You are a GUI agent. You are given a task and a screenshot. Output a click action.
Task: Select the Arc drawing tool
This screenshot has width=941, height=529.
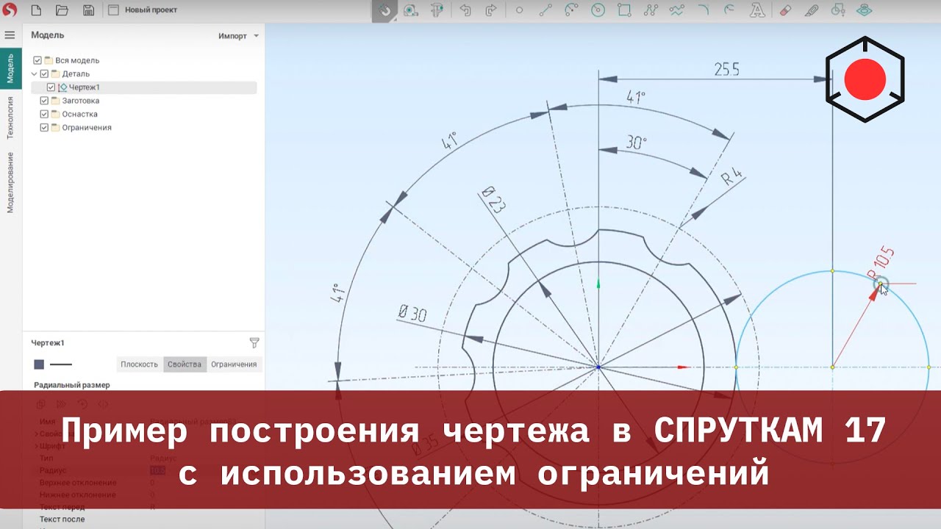571,10
